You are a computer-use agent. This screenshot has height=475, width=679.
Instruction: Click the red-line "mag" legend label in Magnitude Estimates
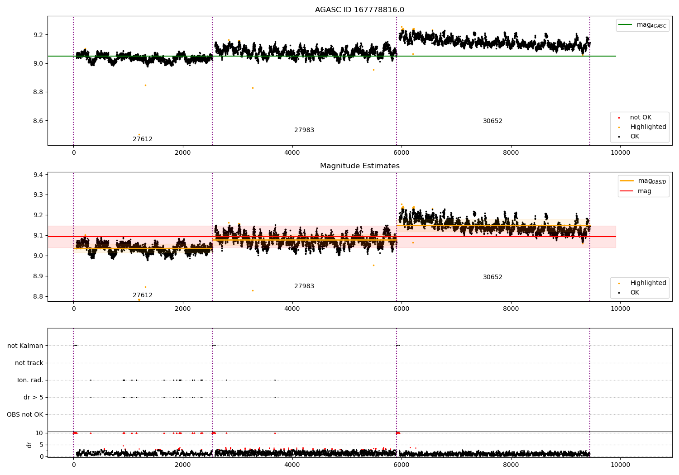click(645, 191)
